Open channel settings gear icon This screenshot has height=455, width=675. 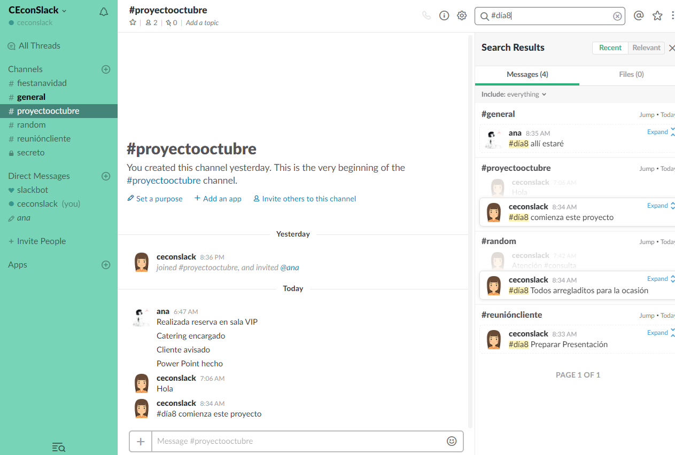[462, 15]
